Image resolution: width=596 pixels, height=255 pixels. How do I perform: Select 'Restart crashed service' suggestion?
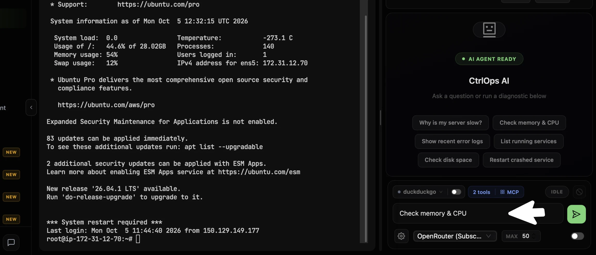(522, 160)
